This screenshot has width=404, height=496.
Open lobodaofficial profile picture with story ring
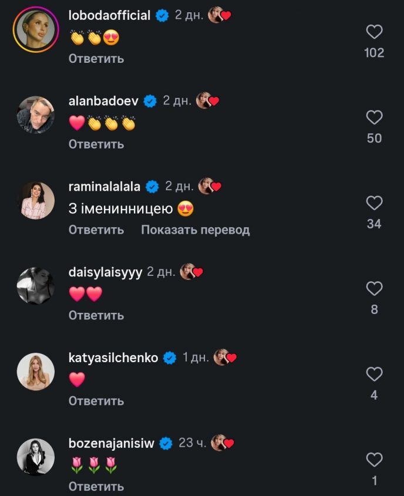36,29
